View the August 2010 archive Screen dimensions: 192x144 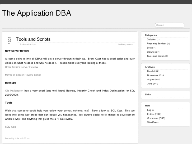pos(154,80)
